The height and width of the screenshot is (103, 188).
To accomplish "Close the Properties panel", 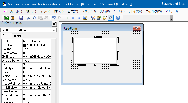I will [54, 24].
